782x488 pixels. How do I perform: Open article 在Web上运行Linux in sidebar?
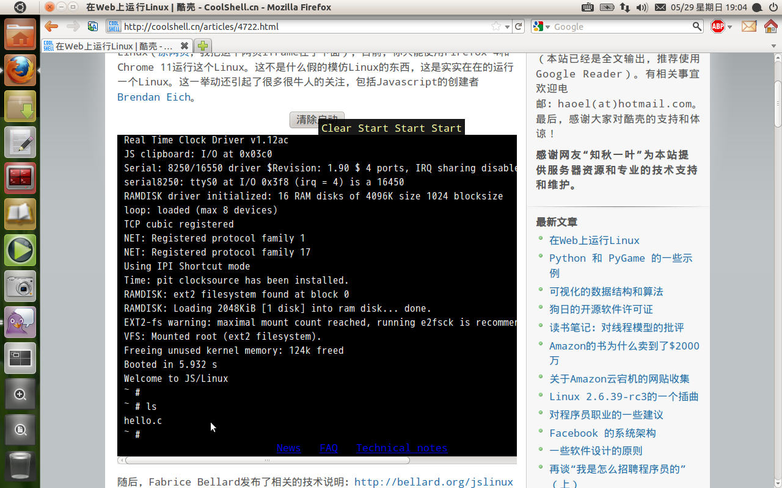594,240
